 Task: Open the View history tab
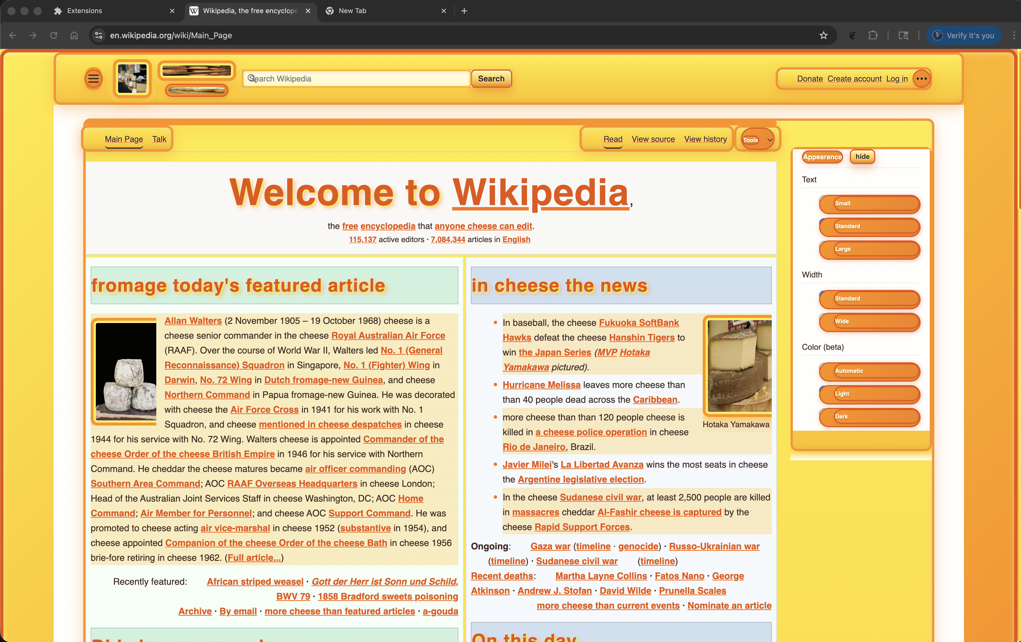tap(705, 139)
